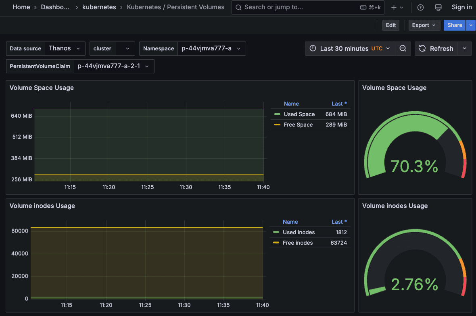Screen dimensions: 476x316
Task: Sort inodes legend by Last column
Action: tap(339, 222)
